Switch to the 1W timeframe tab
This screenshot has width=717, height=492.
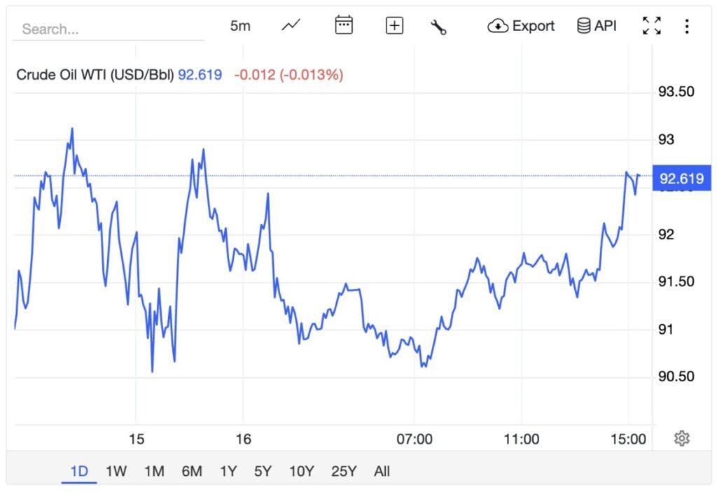(116, 471)
